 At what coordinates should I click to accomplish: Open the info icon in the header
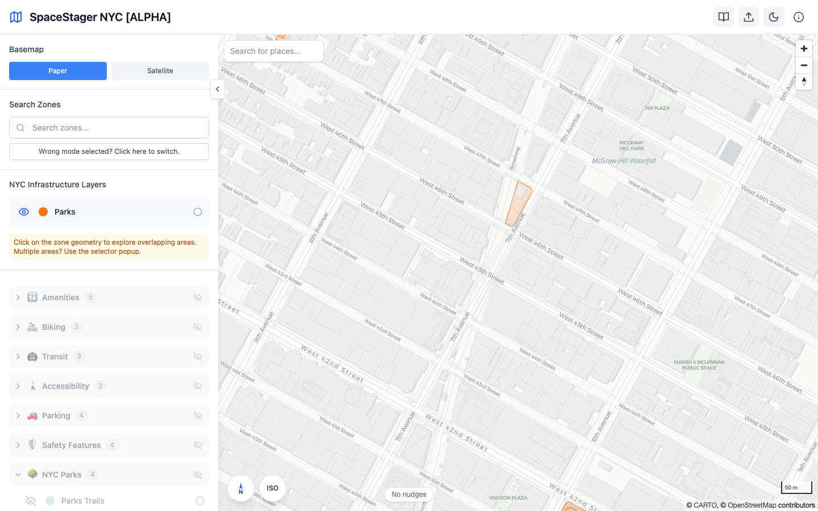pos(799,17)
